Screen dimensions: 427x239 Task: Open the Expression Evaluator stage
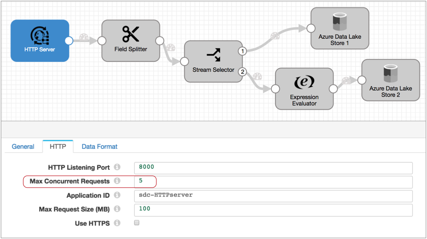click(304, 89)
